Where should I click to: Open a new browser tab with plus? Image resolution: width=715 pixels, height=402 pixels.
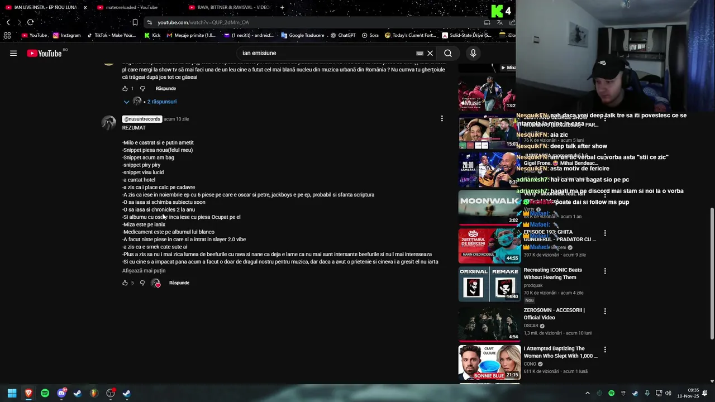[x=282, y=7]
